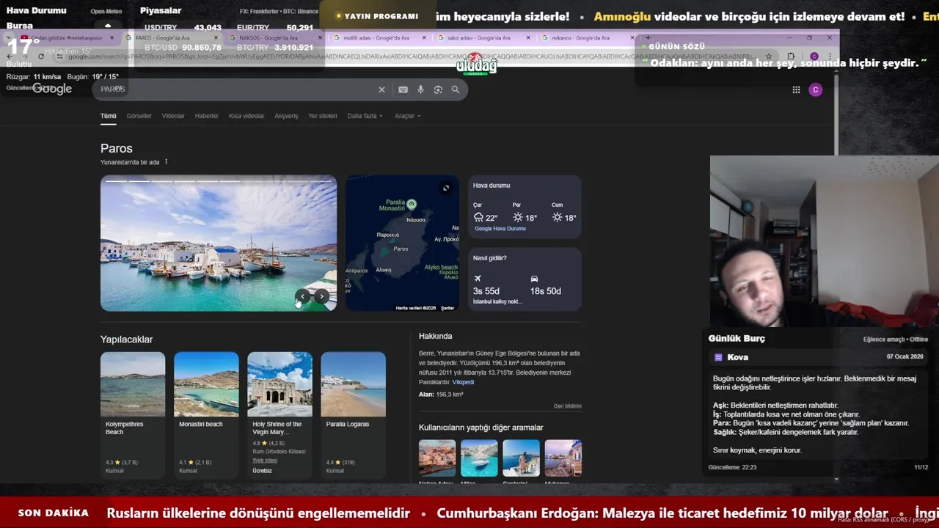Click the Paralia Monastiri map pin
The width and height of the screenshot is (939, 528).
(x=412, y=204)
